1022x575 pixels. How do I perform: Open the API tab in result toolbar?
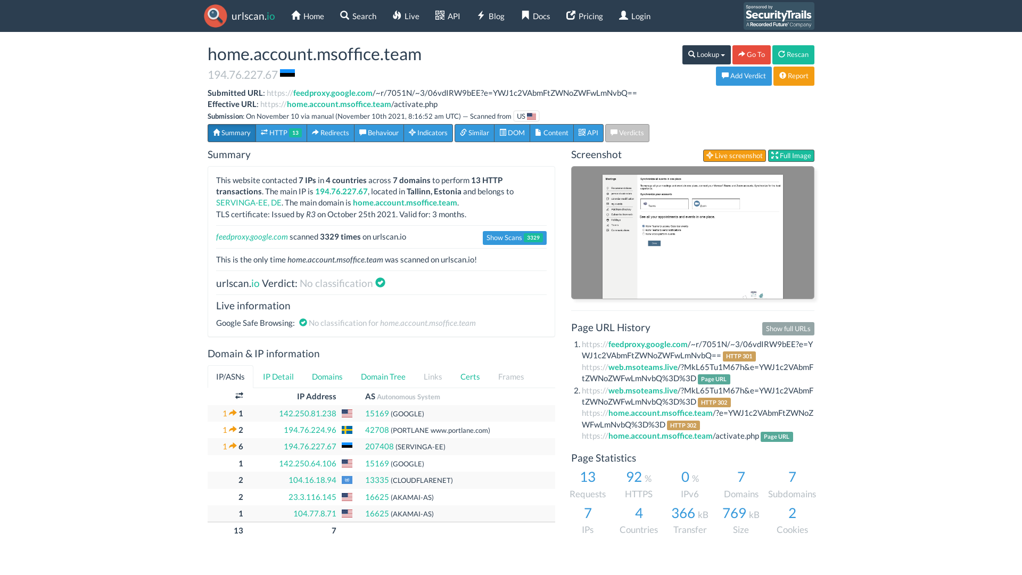[588, 133]
